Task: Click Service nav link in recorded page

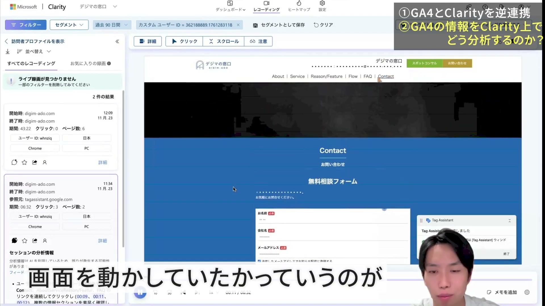Action: coord(297,76)
